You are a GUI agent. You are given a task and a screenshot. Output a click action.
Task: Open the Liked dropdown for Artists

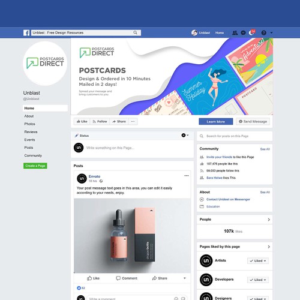[x=258, y=261]
